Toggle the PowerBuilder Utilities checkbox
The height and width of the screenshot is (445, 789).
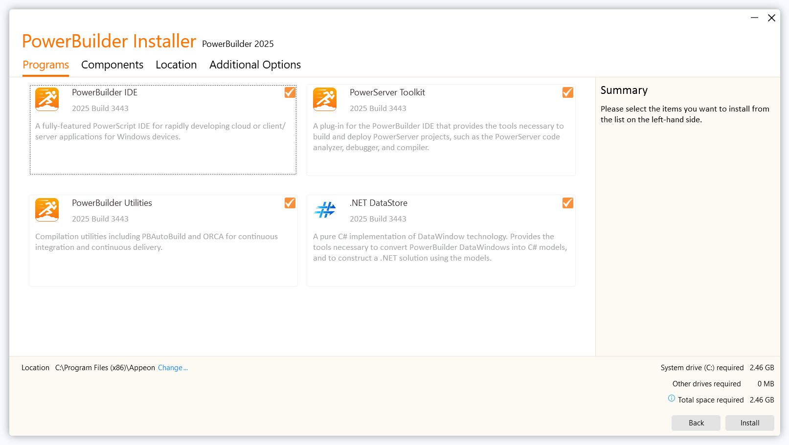[x=290, y=203]
